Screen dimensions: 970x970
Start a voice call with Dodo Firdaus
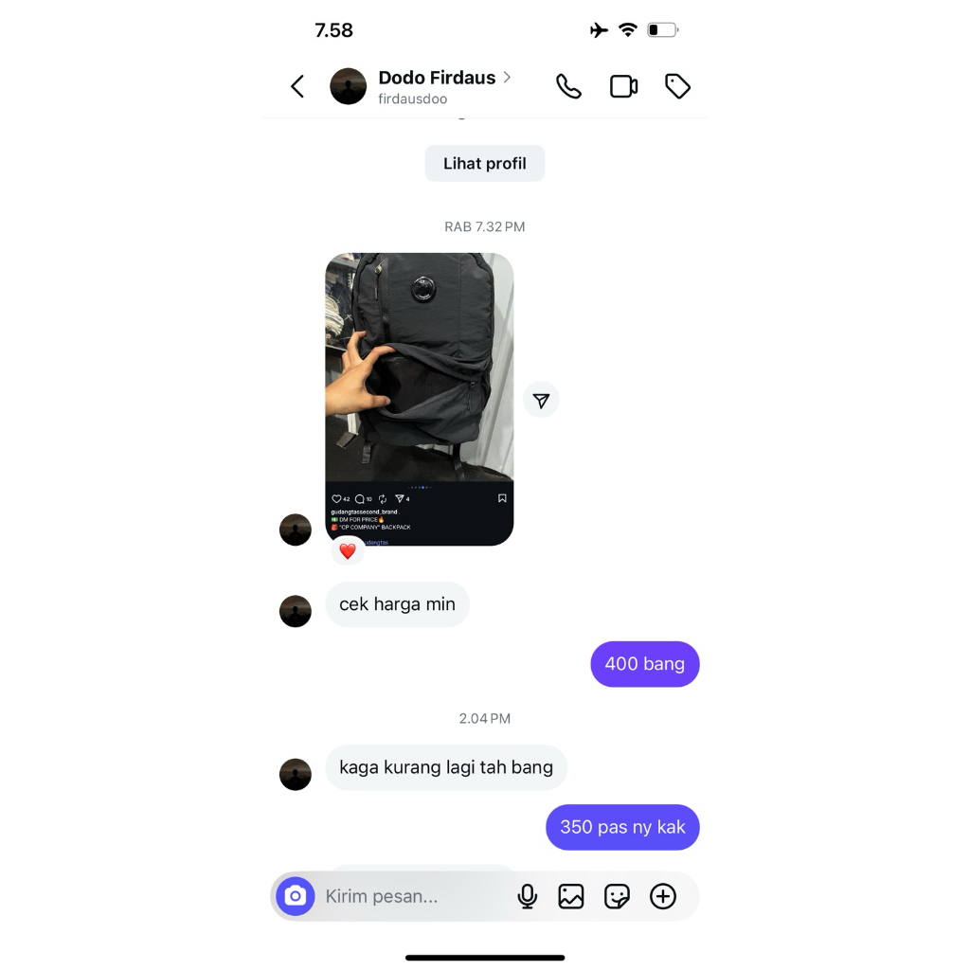(x=568, y=86)
